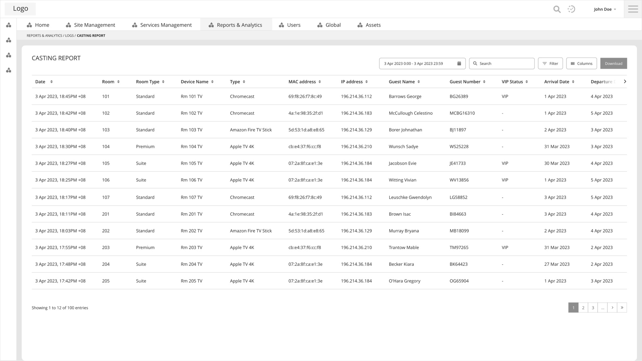
Task: Jump to last page with double arrow
Action: (x=622, y=308)
